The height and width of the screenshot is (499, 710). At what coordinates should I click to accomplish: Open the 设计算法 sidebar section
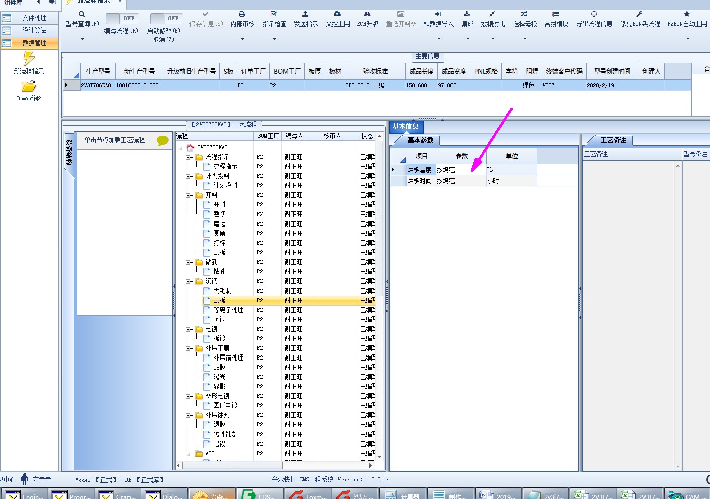point(30,30)
